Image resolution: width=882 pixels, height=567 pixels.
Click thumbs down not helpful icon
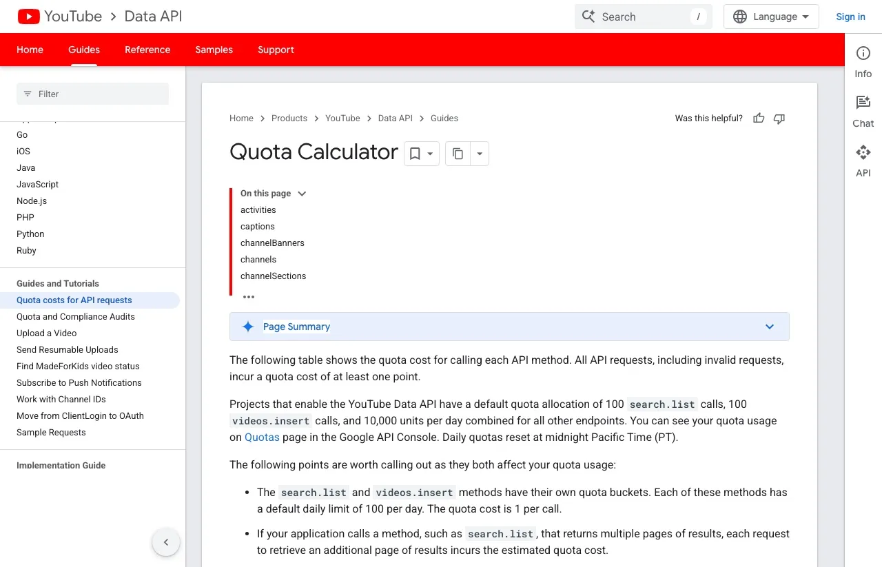[x=779, y=118]
